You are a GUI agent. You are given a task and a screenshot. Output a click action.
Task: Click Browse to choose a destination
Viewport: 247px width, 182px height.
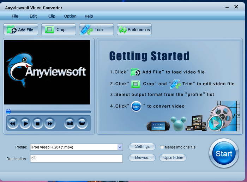[142, 158]
